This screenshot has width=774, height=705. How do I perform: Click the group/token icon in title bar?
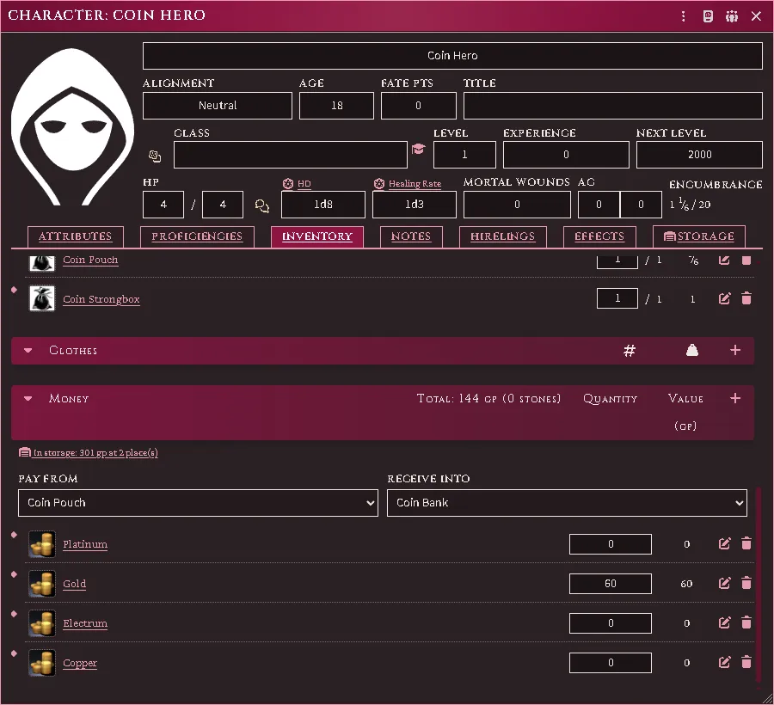[732, 16]
